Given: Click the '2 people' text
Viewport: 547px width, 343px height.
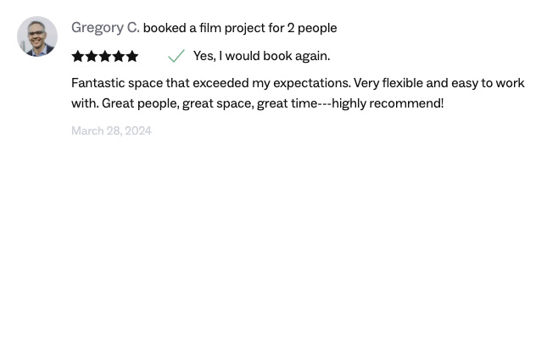Looking at the screenshot, I should point(312,28).
